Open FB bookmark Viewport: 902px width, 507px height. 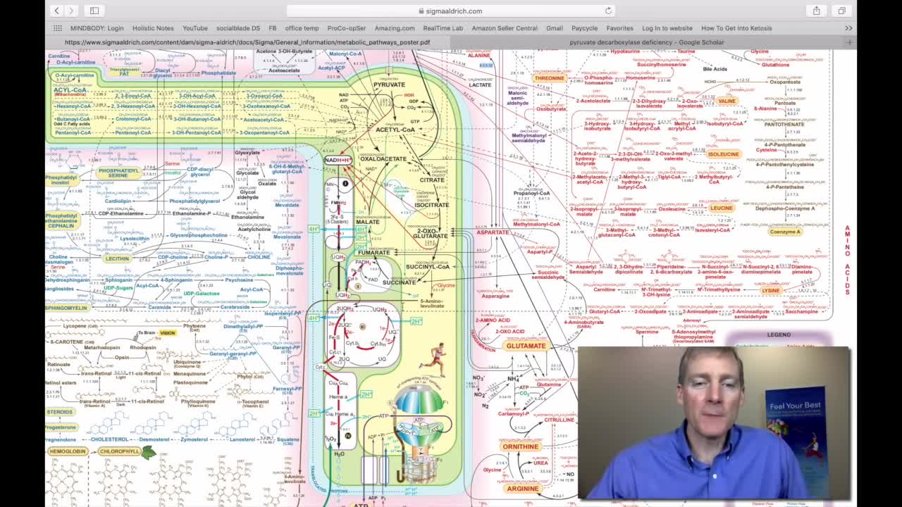pos(273,28)
